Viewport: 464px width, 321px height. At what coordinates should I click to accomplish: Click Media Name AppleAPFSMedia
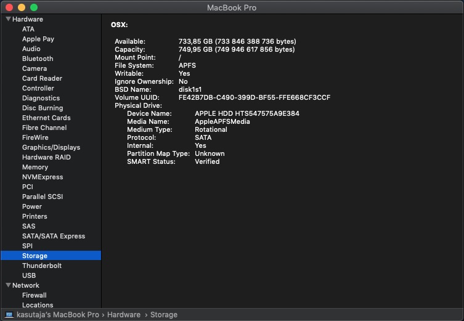(x=222, y=121)
